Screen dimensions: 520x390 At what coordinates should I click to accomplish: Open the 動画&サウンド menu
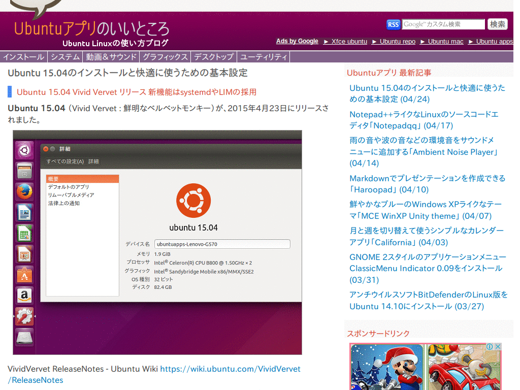111,57
